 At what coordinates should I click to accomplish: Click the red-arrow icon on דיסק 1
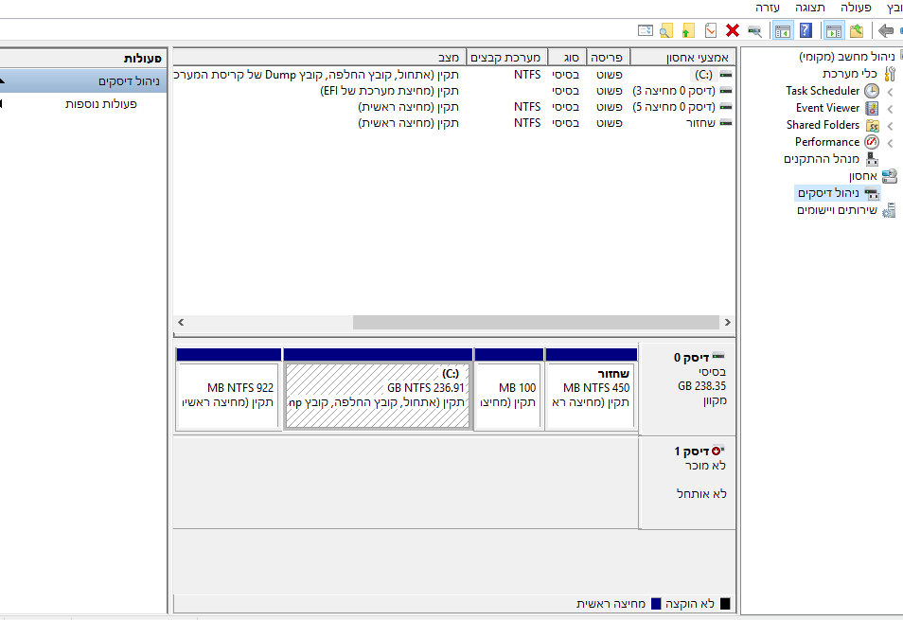tap(717, 451)
